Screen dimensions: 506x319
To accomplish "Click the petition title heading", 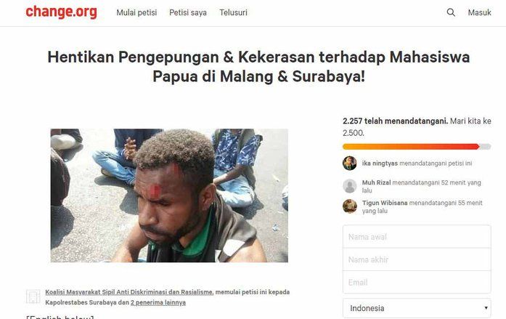I will (258, 67).
